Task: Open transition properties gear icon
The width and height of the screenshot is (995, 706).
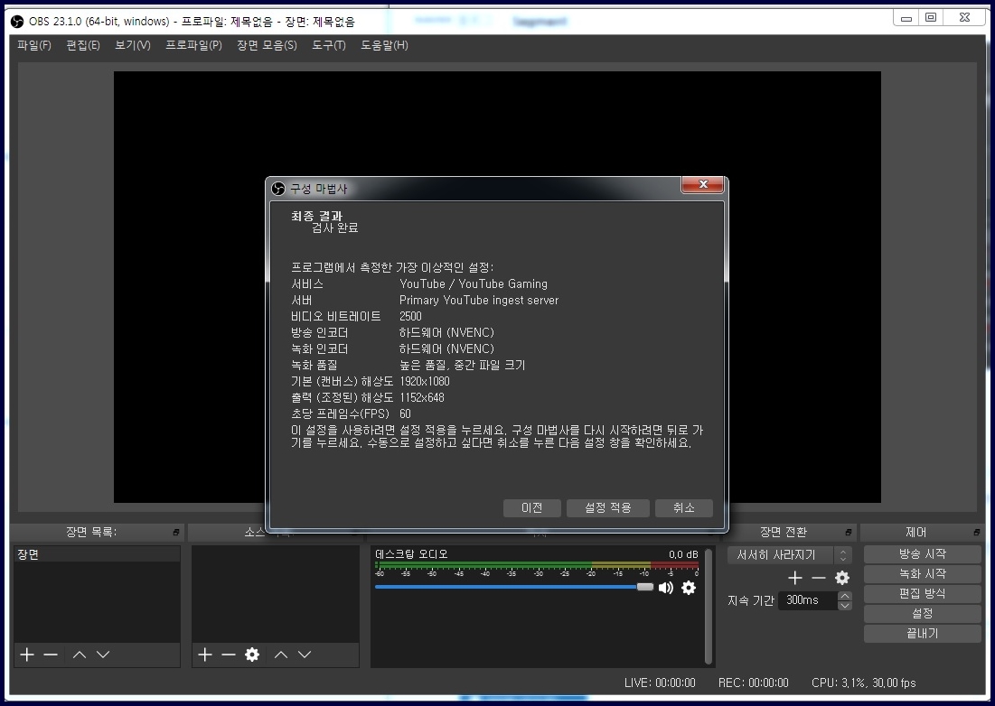Action: [842, 578]
